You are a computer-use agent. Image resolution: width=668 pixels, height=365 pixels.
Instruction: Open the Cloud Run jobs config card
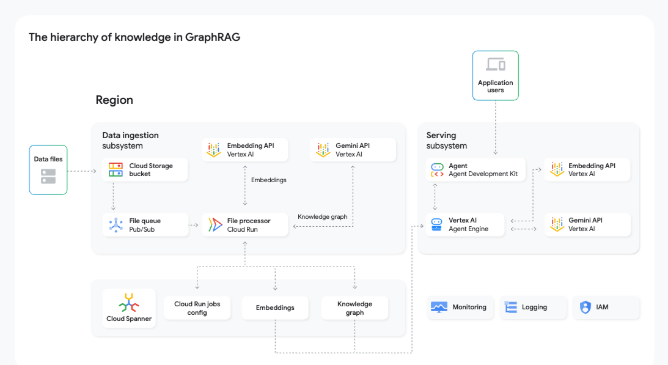(x=197, y=308)
